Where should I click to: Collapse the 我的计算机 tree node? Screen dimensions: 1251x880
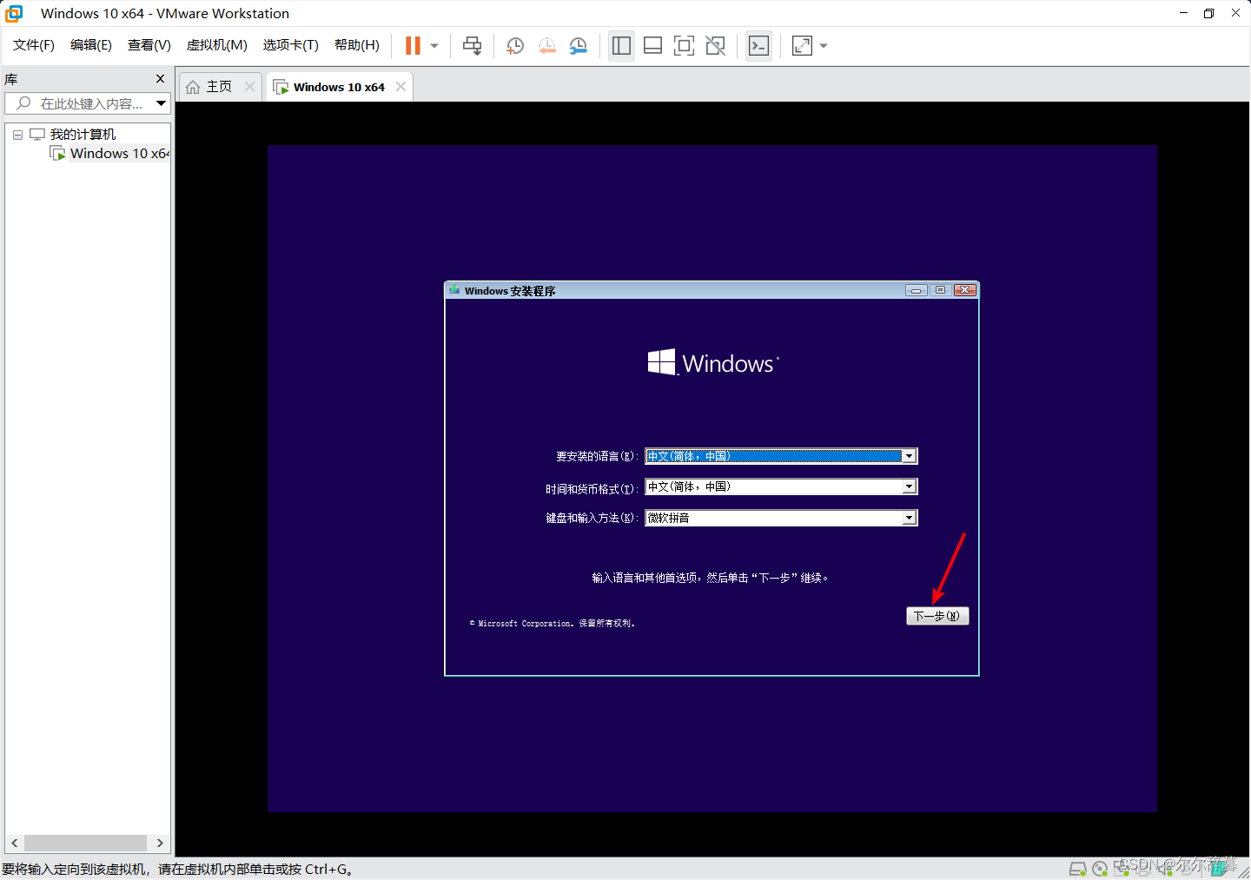(x=17, y=135)
